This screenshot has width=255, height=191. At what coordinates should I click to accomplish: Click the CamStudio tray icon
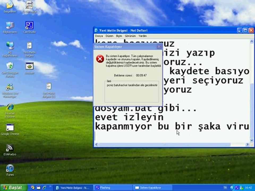[237, 188]
